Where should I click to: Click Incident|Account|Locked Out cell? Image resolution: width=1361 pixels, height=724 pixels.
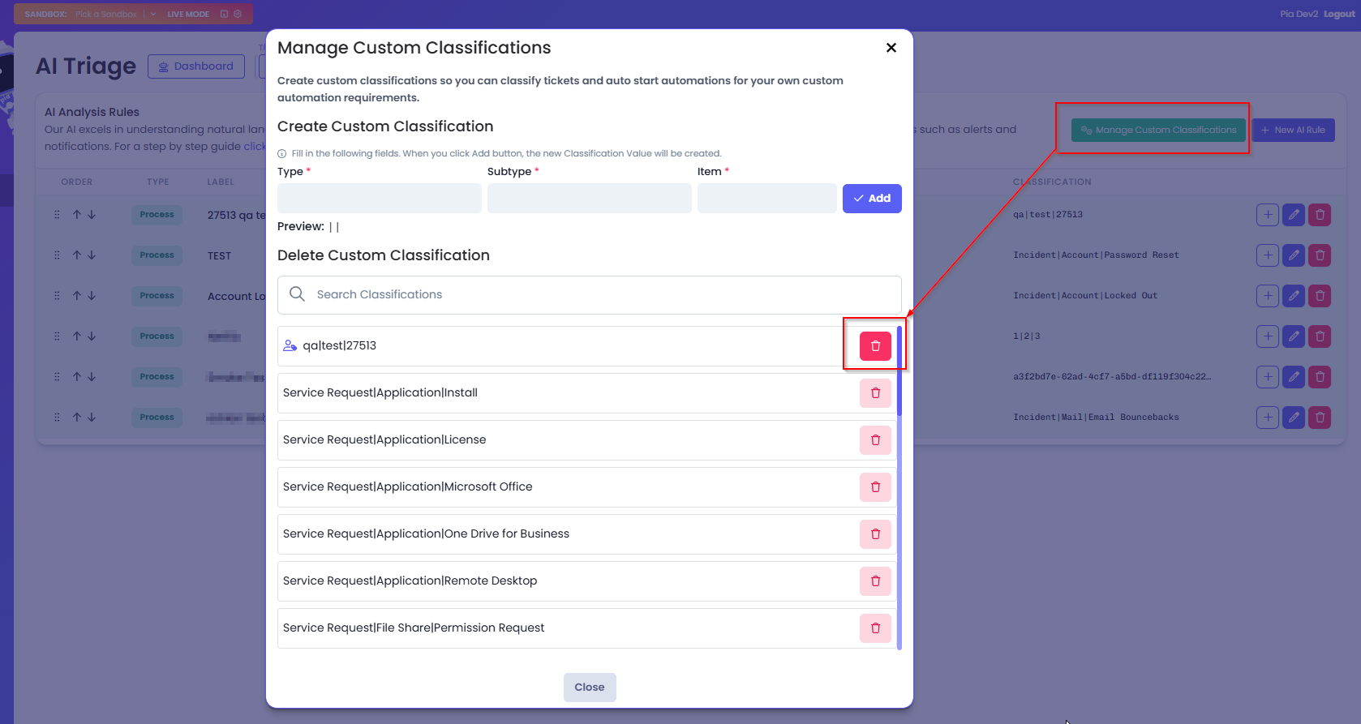1085,296
